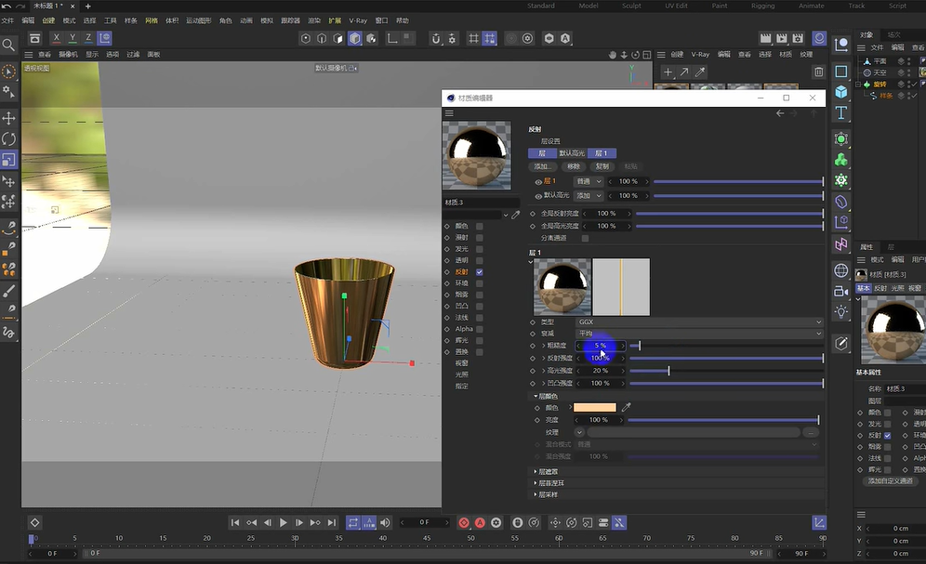926x564 pixels.
Task: Open the V-Ray menu
Action: 358,19
